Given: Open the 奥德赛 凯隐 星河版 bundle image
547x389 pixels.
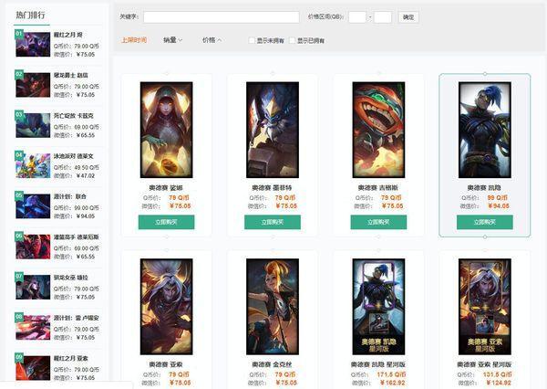Looking at the screenshot, I should coord(378,307).
